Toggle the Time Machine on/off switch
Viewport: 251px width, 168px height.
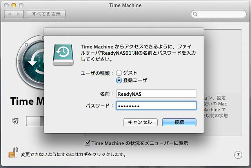click(x=34, y=121)
